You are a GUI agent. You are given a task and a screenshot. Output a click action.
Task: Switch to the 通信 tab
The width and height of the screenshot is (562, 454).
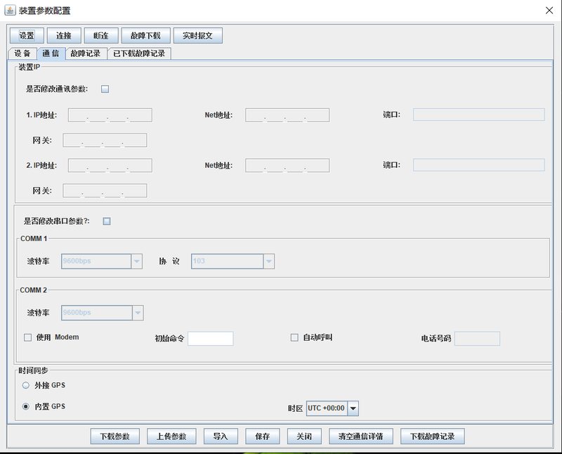(x=51, y=53)
